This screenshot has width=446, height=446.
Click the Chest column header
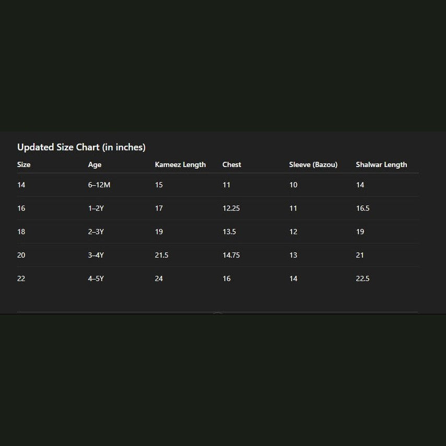[x=232, y=165]
